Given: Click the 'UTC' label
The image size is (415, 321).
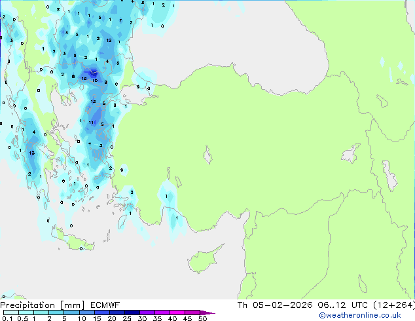Looking at the screenshot, I should [x=359, y=305].
